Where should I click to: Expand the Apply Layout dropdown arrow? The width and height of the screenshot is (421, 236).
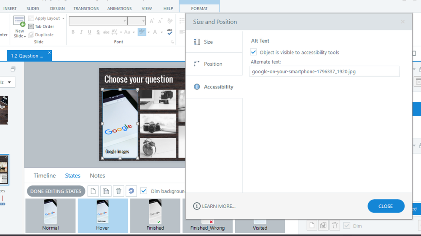(63, 18)
